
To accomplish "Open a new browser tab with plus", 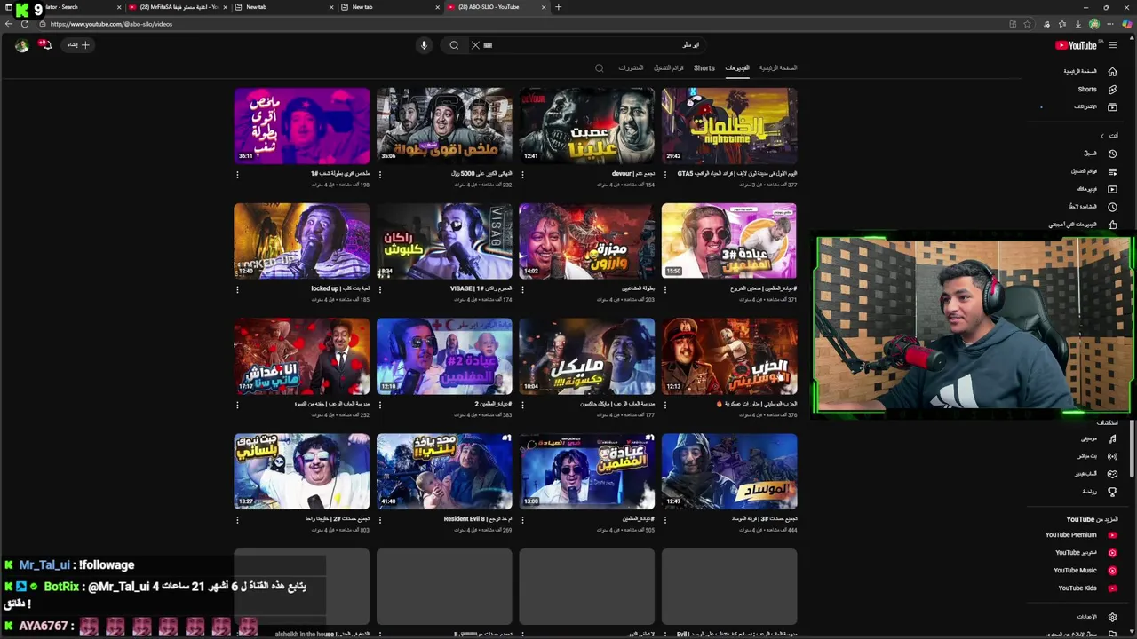I will point(558,7).
